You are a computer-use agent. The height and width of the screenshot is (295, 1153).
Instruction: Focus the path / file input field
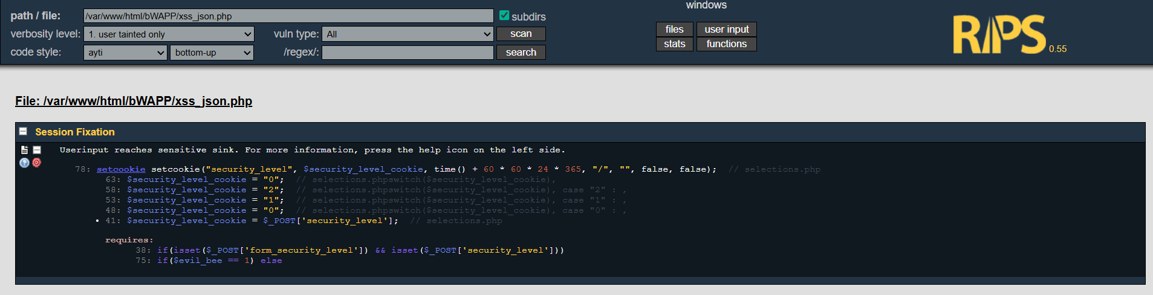point(288,16)
